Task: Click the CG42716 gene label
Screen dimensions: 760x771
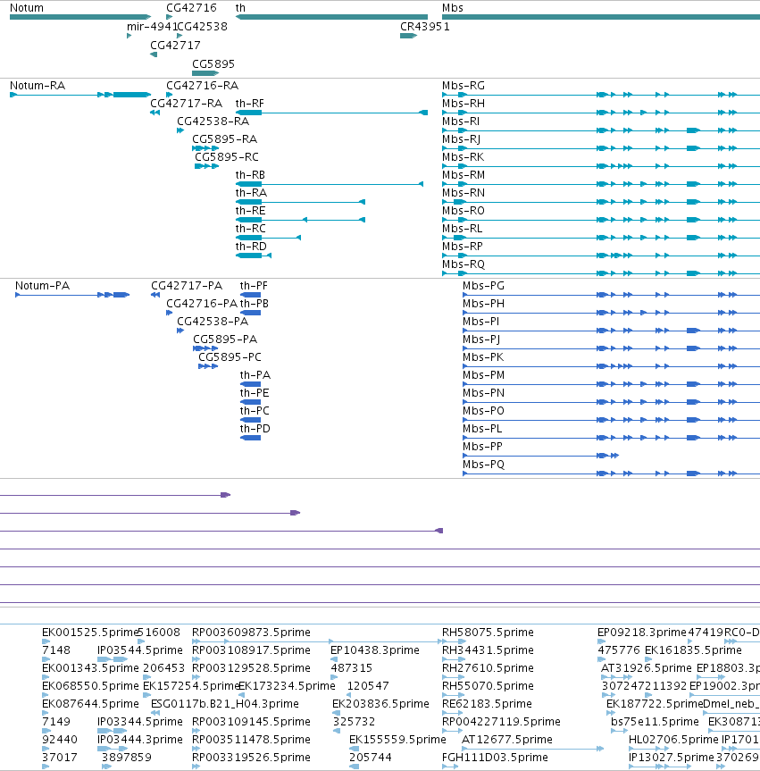Action: tap(191, 8)
